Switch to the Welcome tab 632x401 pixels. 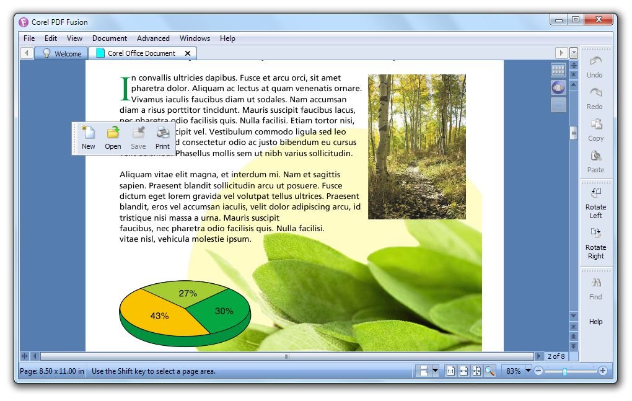pyautogui.click(x=61, y=53)
